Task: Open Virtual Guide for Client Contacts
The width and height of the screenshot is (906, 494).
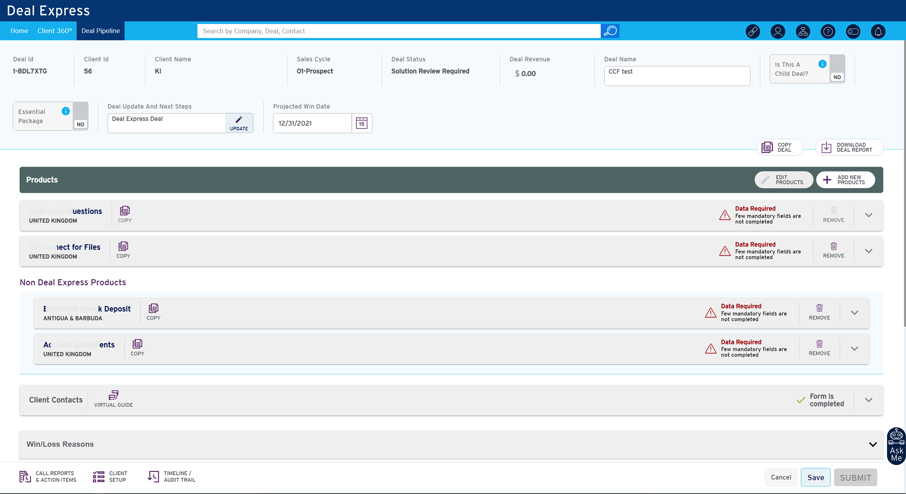Action: coord(113,399)
